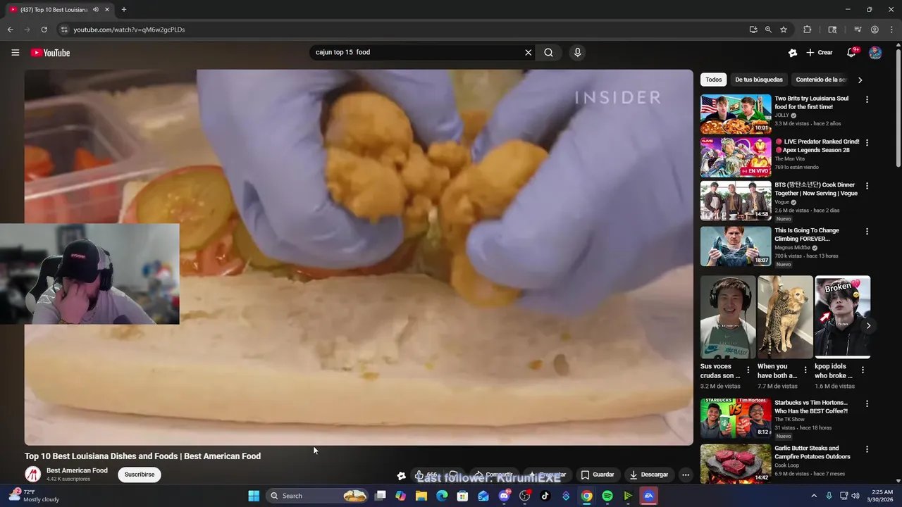Subscribe with the Suscribirse button

(140, 475)
